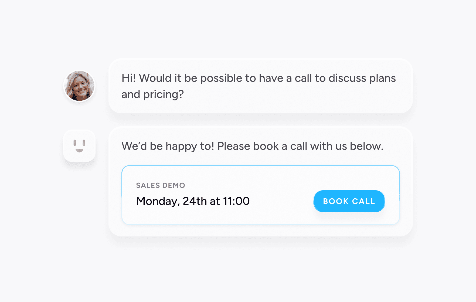The image size is (476, 302).
Task: Click the smiley bot's right eye
Action: coord(84,143)
